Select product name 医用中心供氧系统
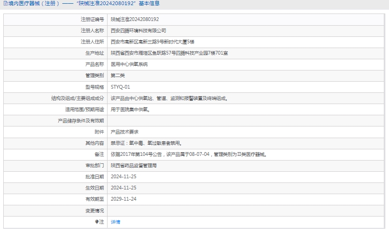This screenshot has width=389, height=231. pyautogui.click(x=129, y=64)
